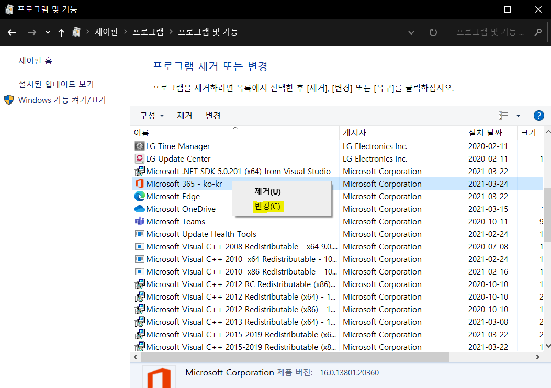Choose 제거(U) in the context menu
This screenshot has width=551, height=388.
pos(267,192)
